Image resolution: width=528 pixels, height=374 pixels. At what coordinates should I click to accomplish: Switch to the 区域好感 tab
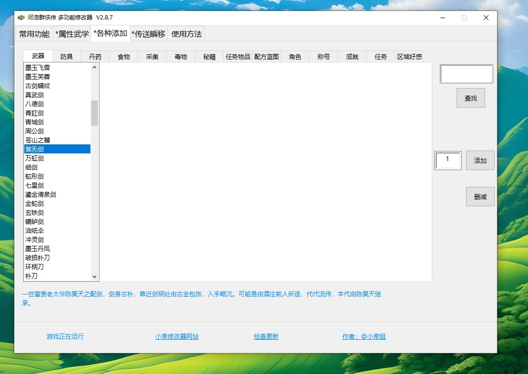point(409,57)
